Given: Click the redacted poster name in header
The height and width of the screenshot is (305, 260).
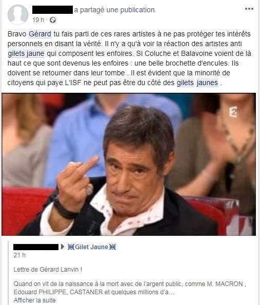Looking at the screenshot, I should click(x=52, y=10).
